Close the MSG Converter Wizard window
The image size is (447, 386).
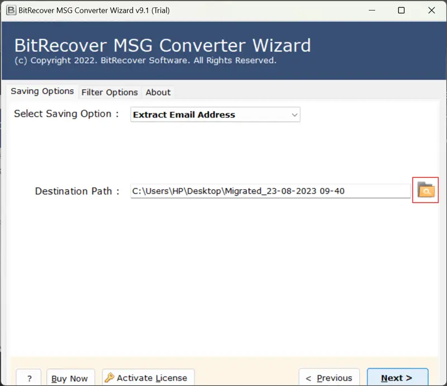(x=431, y=10)
